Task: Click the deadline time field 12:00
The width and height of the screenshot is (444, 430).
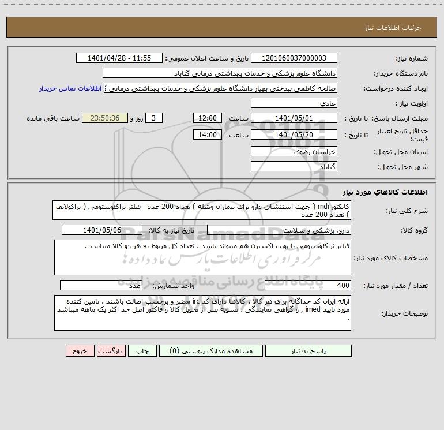Action: coord(207,118)
